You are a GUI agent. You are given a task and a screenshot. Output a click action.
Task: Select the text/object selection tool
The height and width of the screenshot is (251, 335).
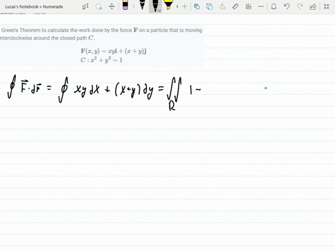85,6
